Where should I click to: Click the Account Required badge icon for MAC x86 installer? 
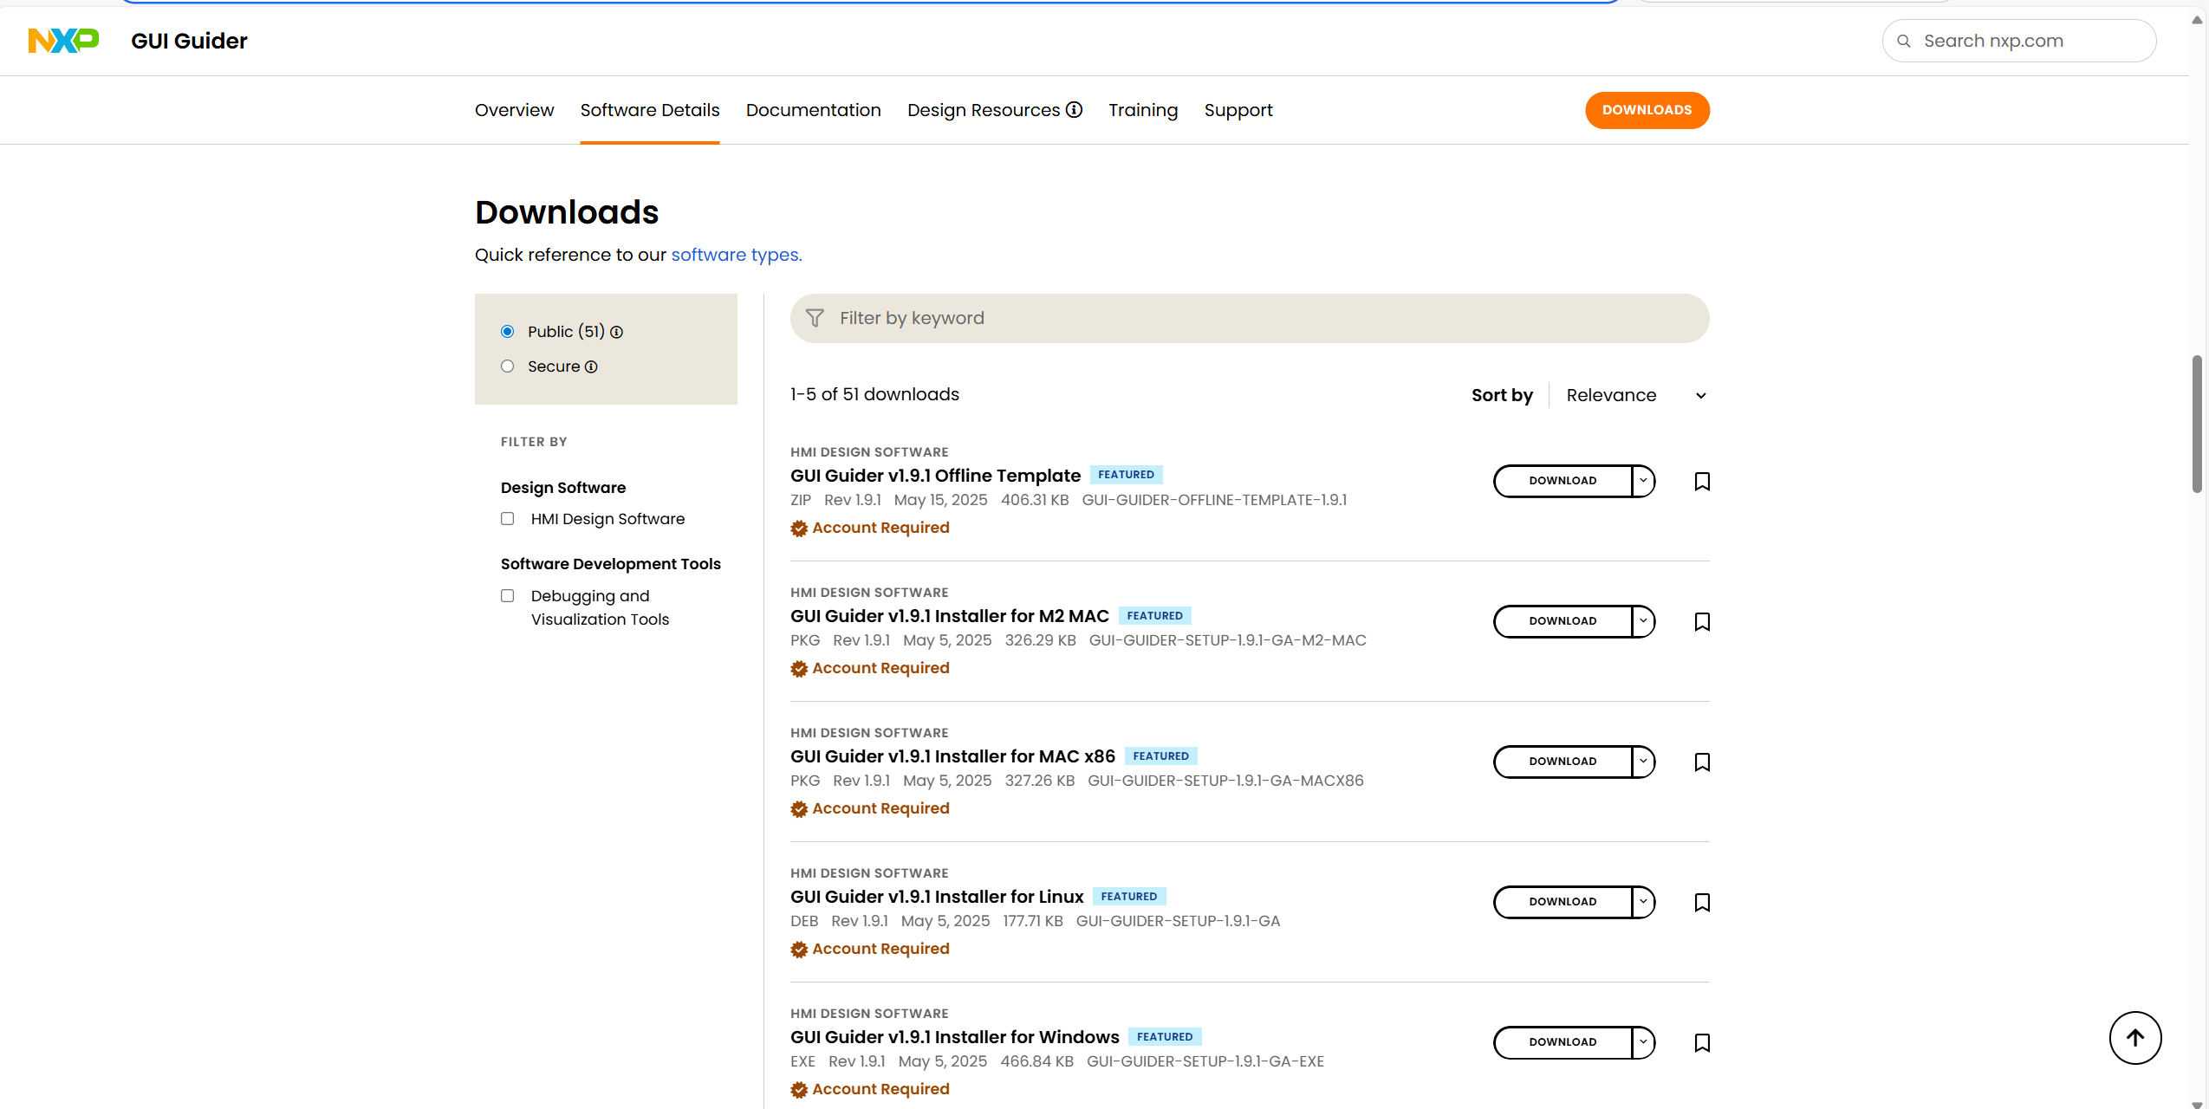[x=799, y=809]
